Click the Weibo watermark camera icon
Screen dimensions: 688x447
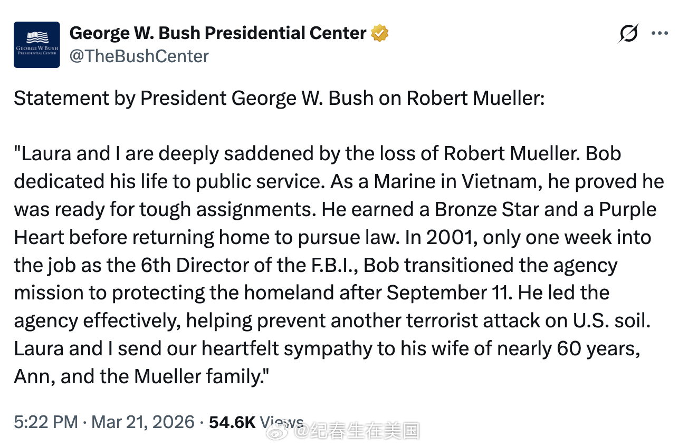coord(276,431)
